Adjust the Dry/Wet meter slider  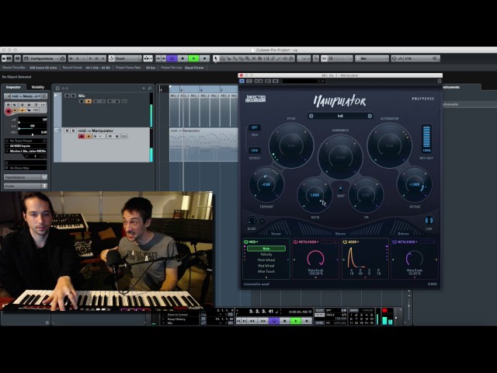(426, 138)
